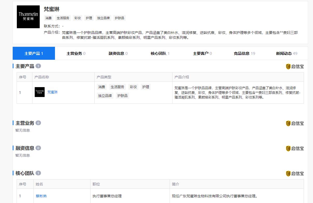Select the 主要产品 tab
This screenshot has height=203, width=313.
[x=34, y=53]
